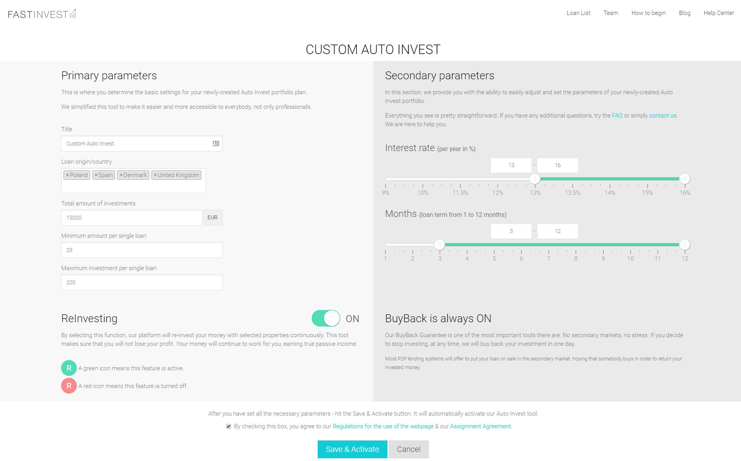
Task: Turn off the ReInvesting toggle switch
Action: [x=326, y=318]
